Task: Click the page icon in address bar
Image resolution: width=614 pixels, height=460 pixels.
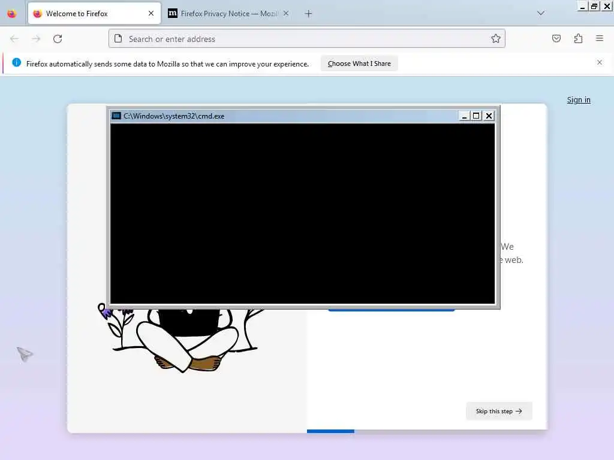Action: click(x=118, y=39)
